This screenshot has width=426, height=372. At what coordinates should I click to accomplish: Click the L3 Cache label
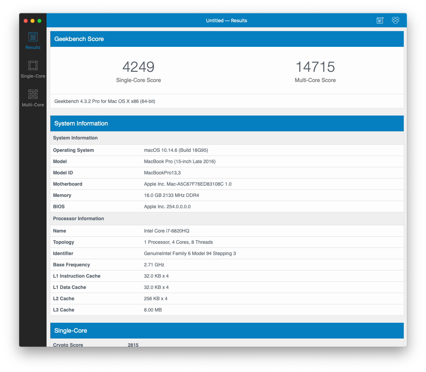coord(64,310)
